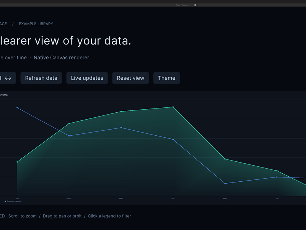Select the green series data point at Mar

point(121,112)
